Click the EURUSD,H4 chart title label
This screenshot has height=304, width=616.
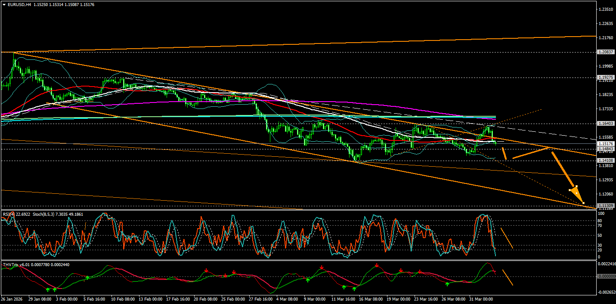pyautogui.click(x=19, y=5)
